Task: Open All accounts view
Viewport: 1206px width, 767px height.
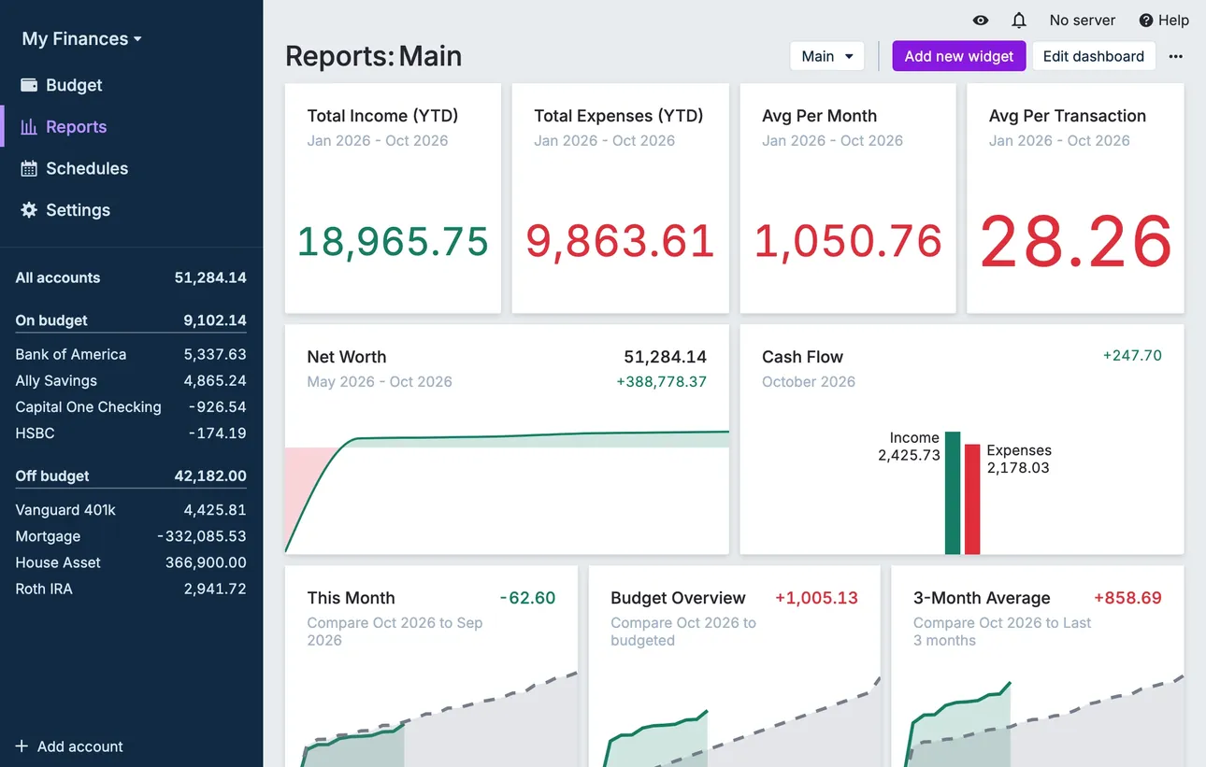Action: click(x=131, y=277)
